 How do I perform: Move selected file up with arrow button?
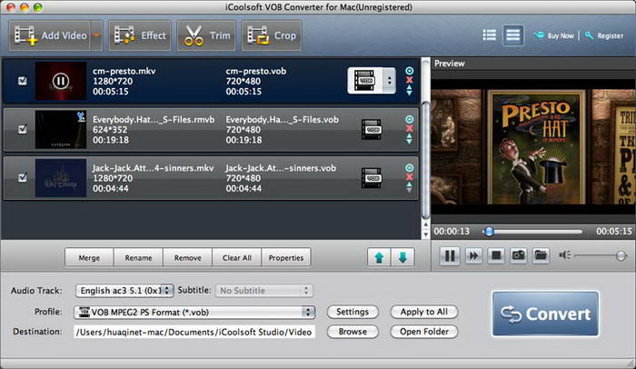tap(379, 257)
